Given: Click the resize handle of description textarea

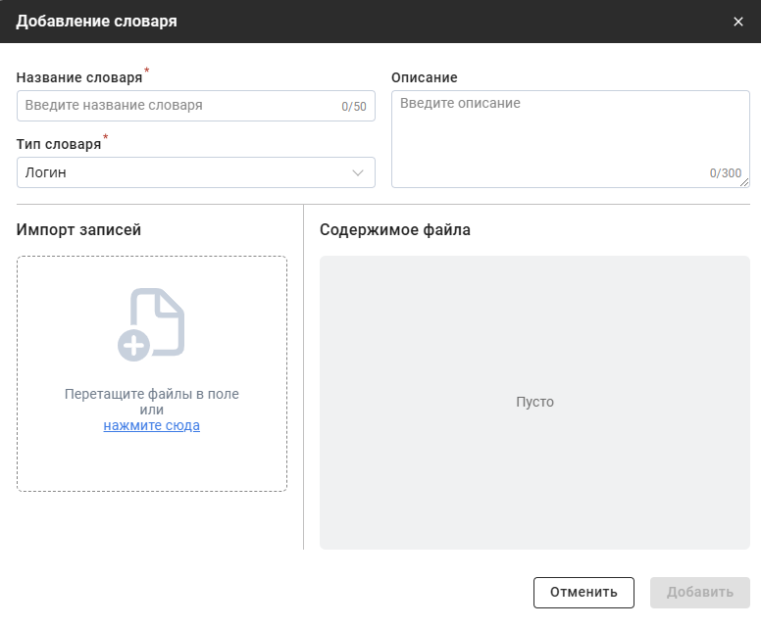Looking at the screenshot, I should [x=745, y=182].
